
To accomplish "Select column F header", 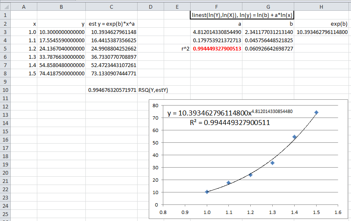I will tap(216, 7).
